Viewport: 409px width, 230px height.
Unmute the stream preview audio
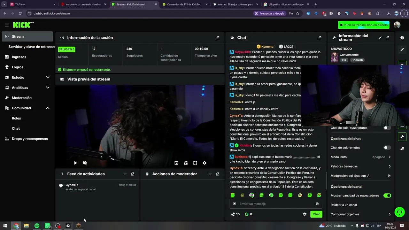85,163
